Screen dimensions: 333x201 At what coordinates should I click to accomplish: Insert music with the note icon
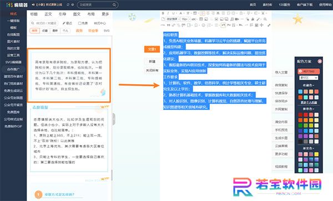click(x=232, y=19)
